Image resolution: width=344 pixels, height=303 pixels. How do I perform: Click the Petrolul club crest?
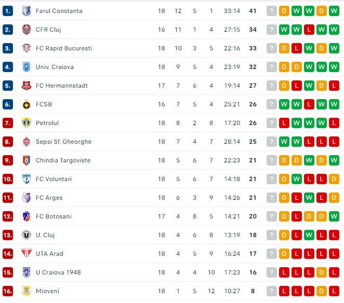[27, 123]
